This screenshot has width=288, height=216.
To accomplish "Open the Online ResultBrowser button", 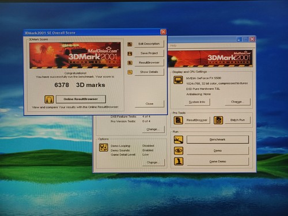I will (x=81, y=99).
